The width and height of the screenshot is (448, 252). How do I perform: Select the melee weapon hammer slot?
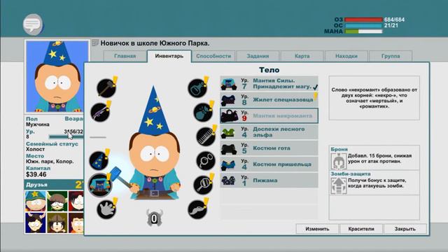pyautogui.click(x=106, y=88)
